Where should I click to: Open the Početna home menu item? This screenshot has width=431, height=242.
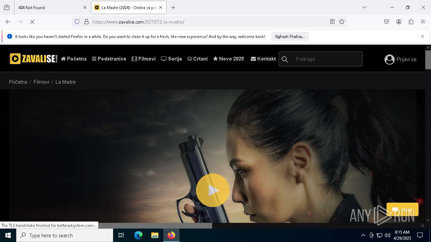[x=74, y=59]
